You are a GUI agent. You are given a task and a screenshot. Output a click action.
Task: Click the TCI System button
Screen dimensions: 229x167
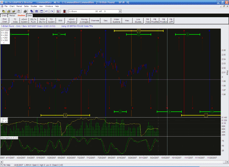point(51,21)
